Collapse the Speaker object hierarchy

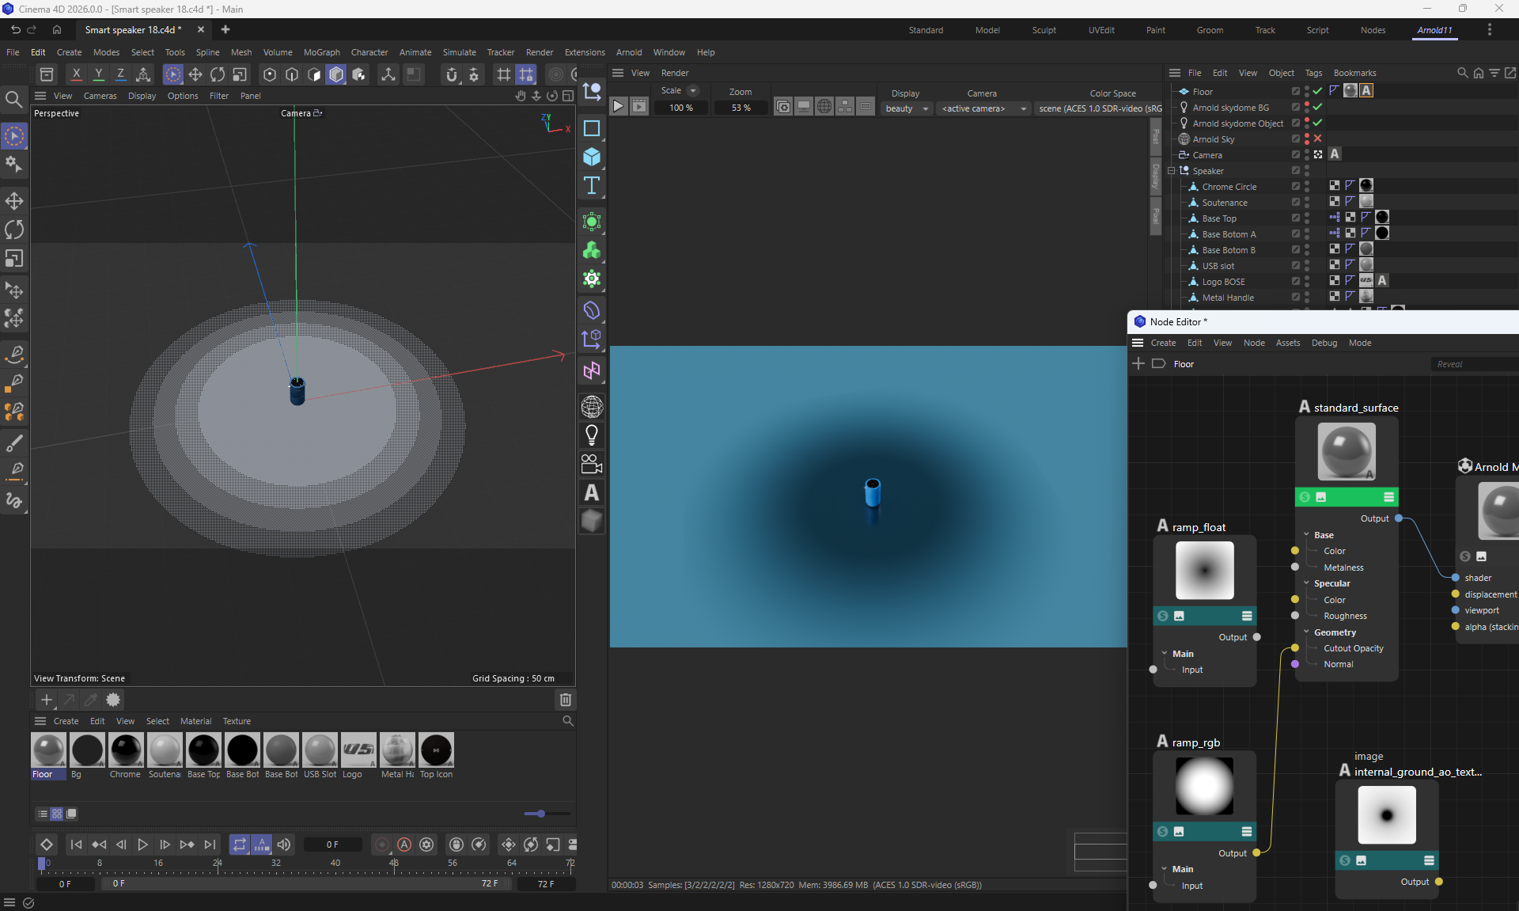coord(1172,171)
